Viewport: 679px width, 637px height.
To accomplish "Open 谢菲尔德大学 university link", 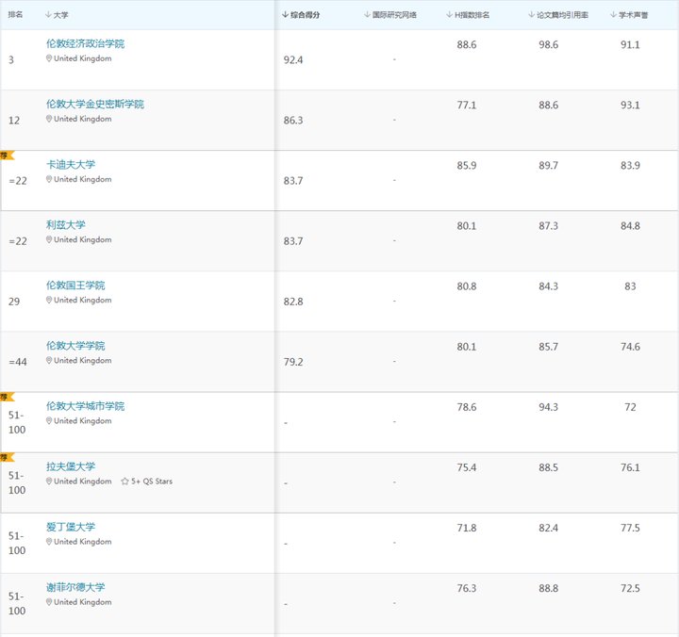I will point(75,587).
